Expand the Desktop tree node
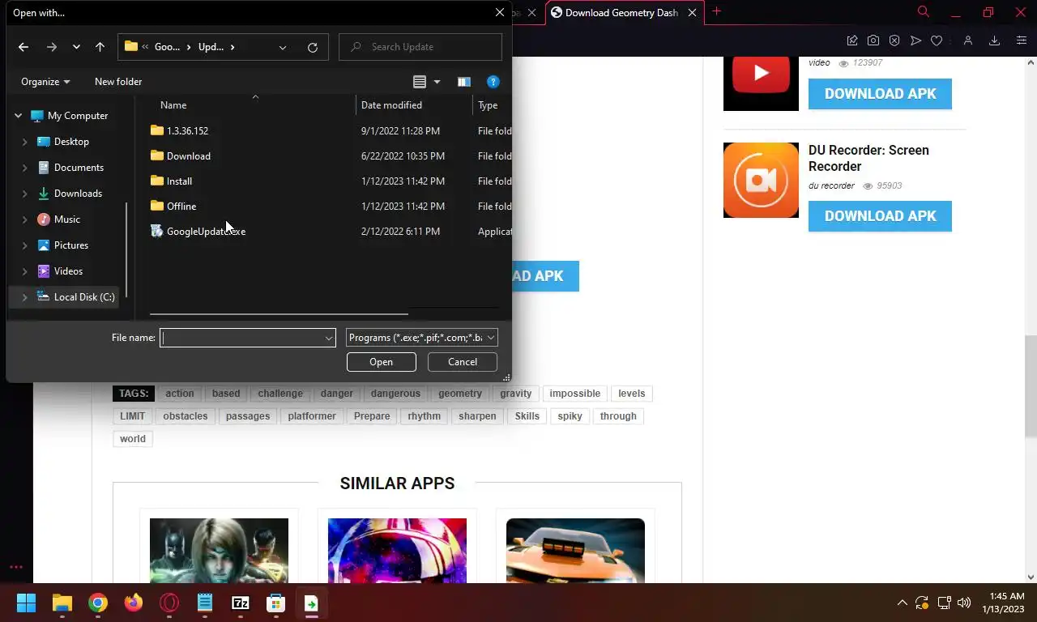 tap(24, 142)
